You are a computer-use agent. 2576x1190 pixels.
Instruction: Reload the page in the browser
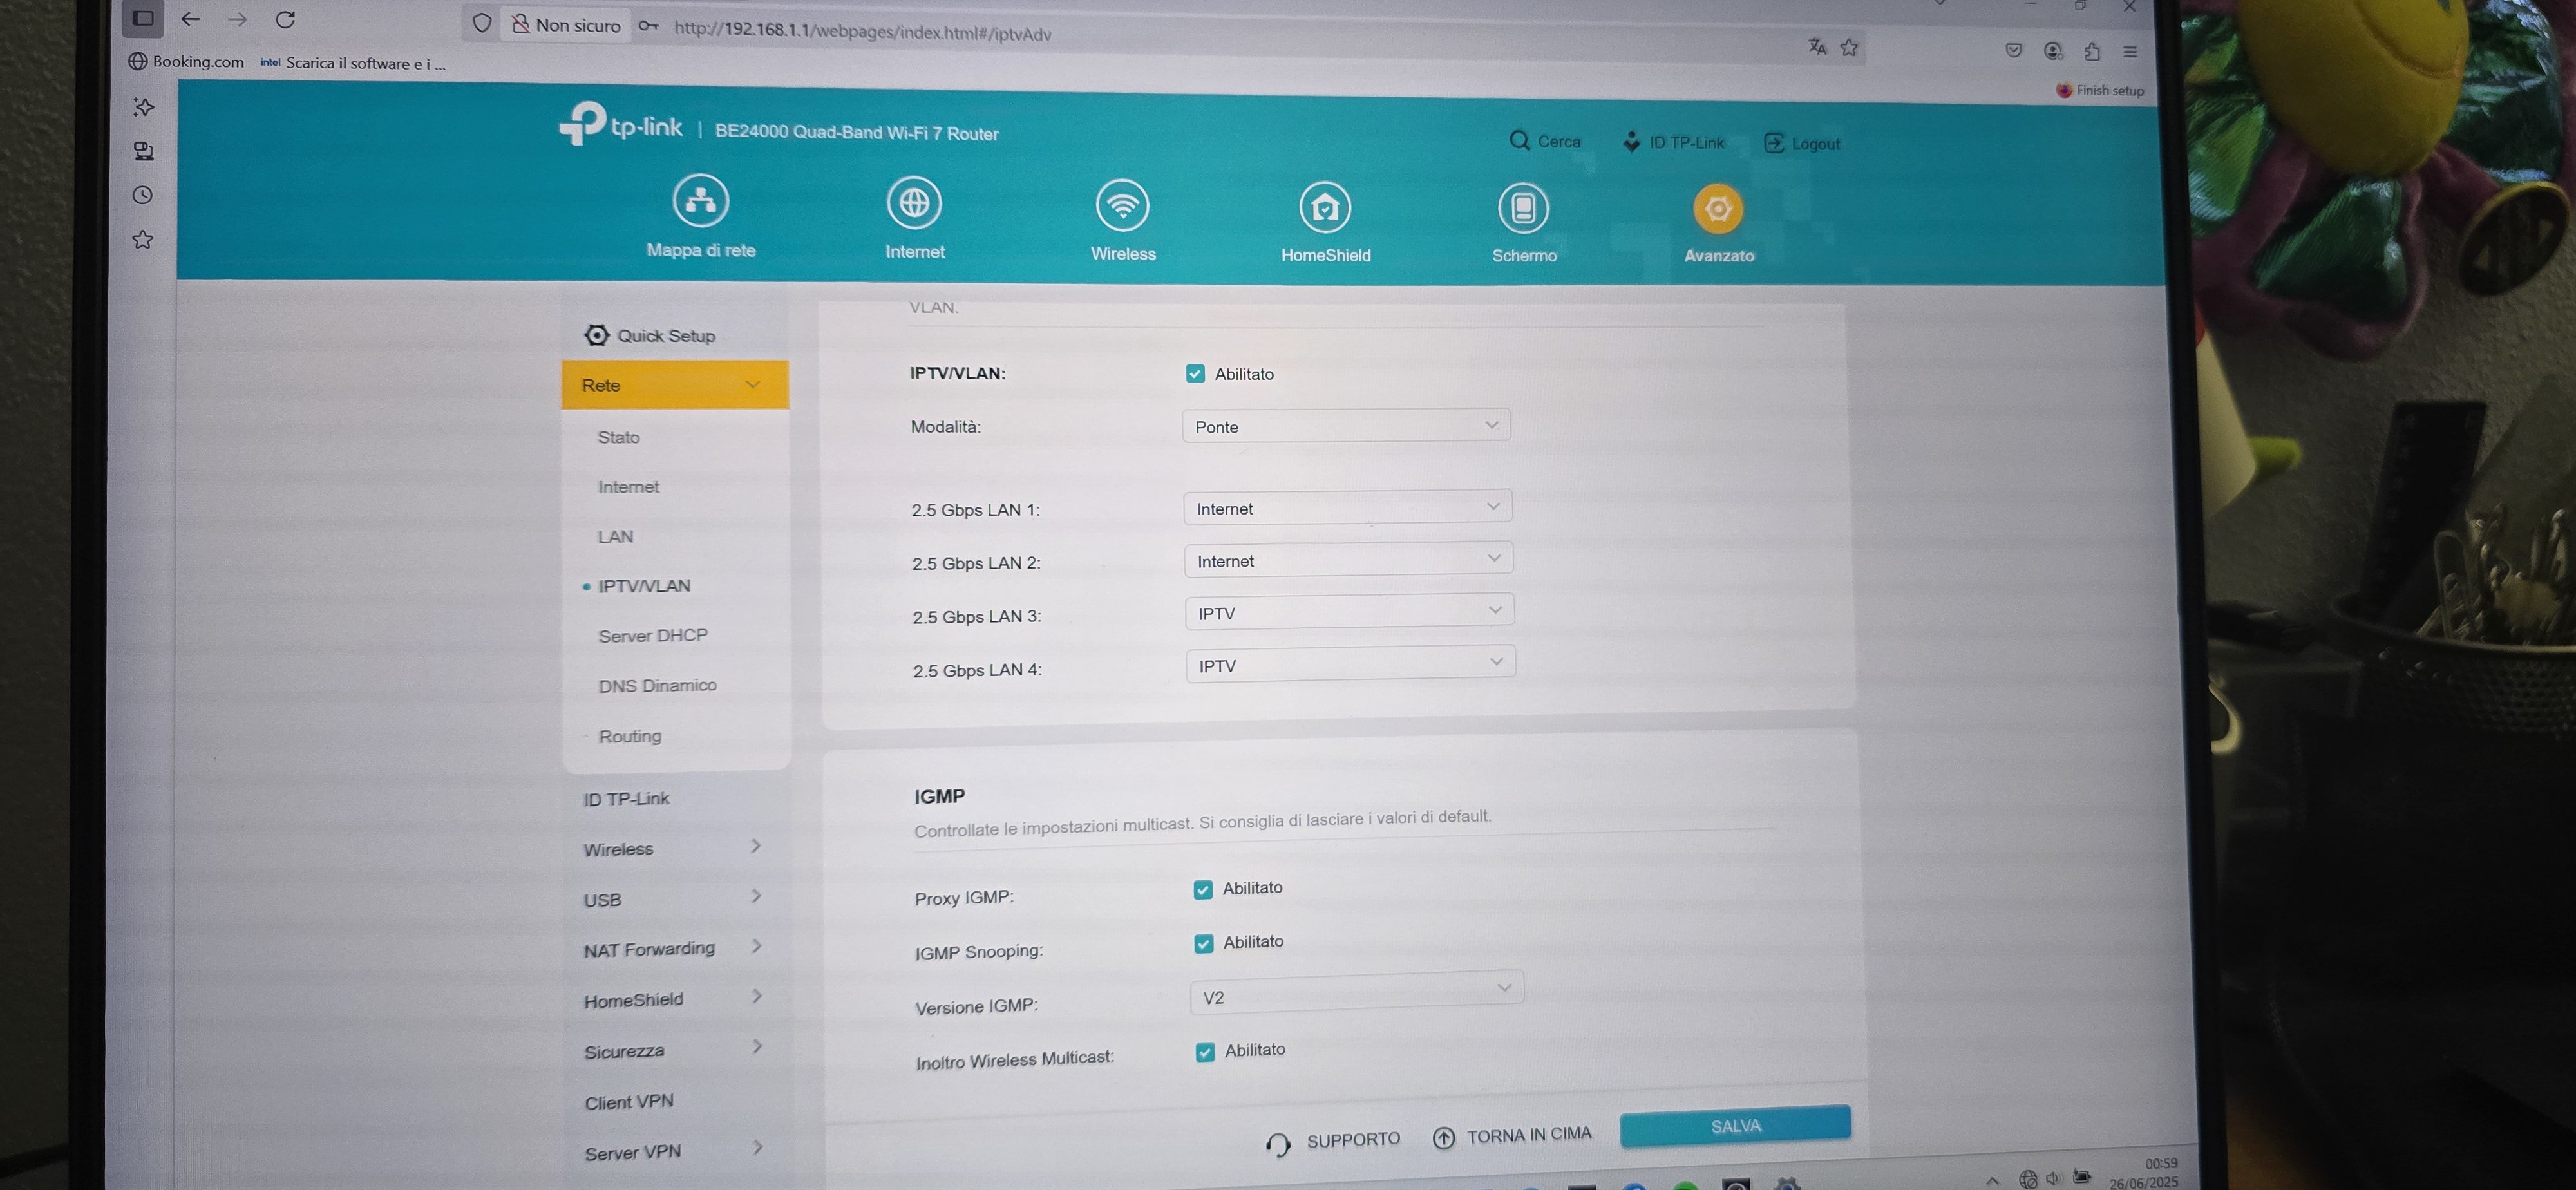click(x=285, y=20)
